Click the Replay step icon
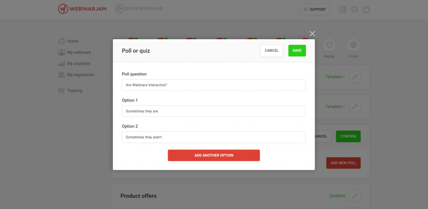428x209 pixels. click(x=329, y=45)
